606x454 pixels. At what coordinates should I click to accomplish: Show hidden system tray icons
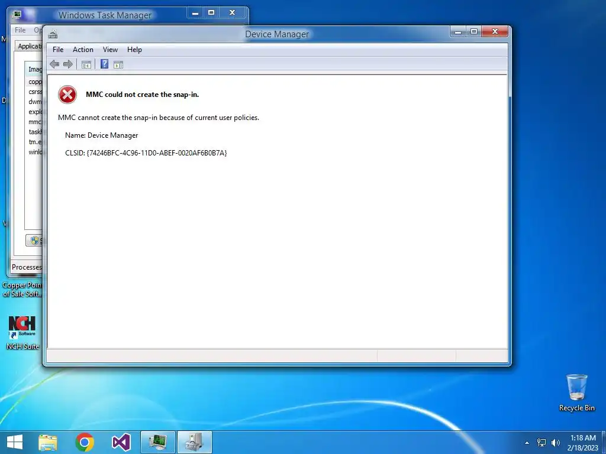pyautogui.click(x=527, y=443)
